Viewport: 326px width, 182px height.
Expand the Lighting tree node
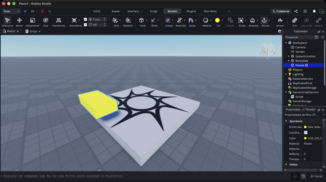(x=286, y=74)
